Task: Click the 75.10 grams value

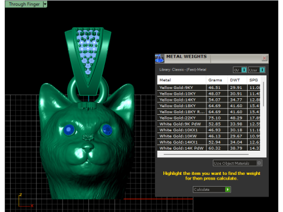Action: (215, 118)
